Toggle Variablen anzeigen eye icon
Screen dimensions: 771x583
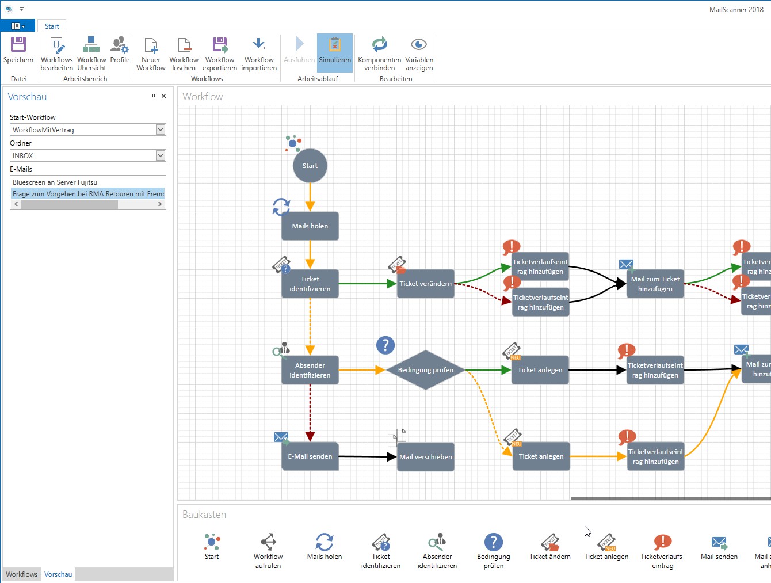(x=419, y=45)
